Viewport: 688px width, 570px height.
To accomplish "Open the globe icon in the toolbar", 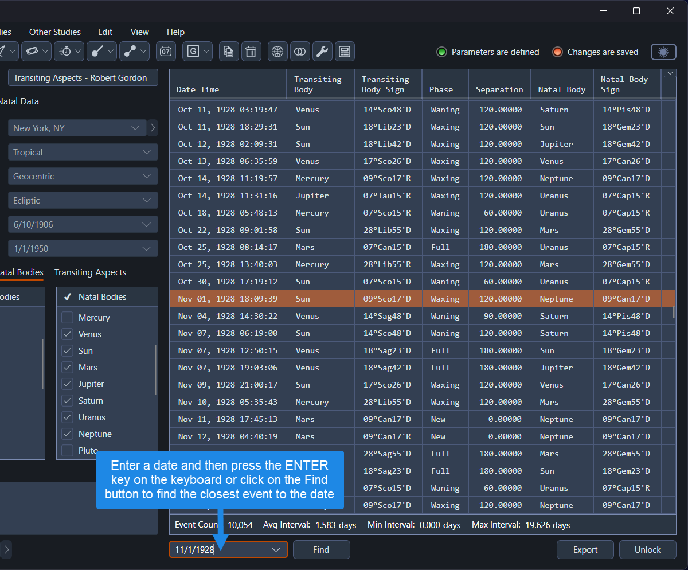I will (x=277, y=52).
